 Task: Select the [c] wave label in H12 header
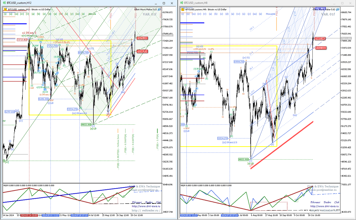coord(44,14)
